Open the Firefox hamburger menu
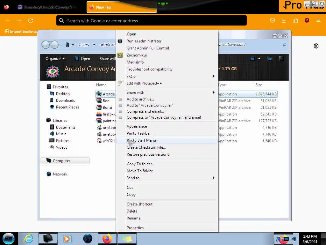The image size is (326, 245). pyautogui.click(x=318, y=20)
